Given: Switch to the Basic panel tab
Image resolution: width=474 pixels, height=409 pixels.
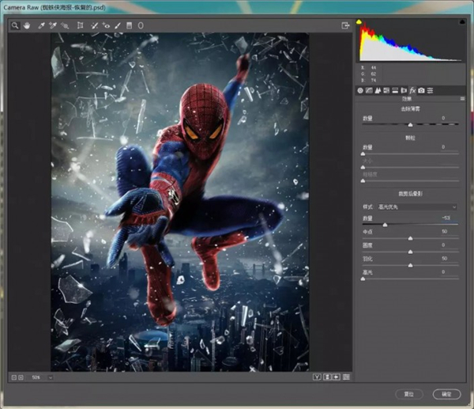Looking at the screenshot, I should 360,90.
